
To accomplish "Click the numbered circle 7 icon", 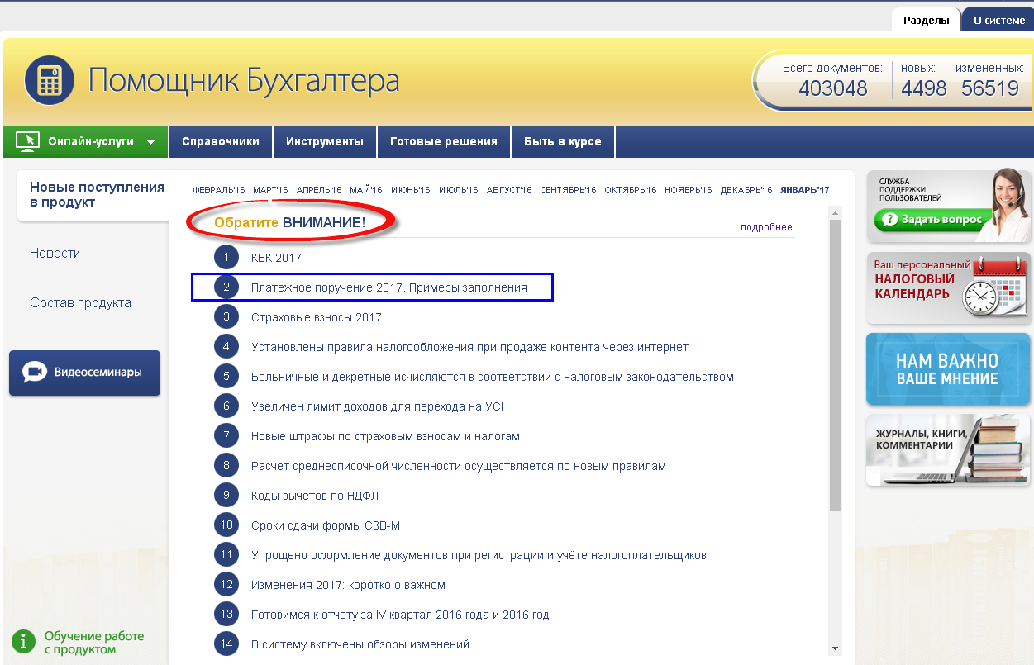I will tap(226, 436).
